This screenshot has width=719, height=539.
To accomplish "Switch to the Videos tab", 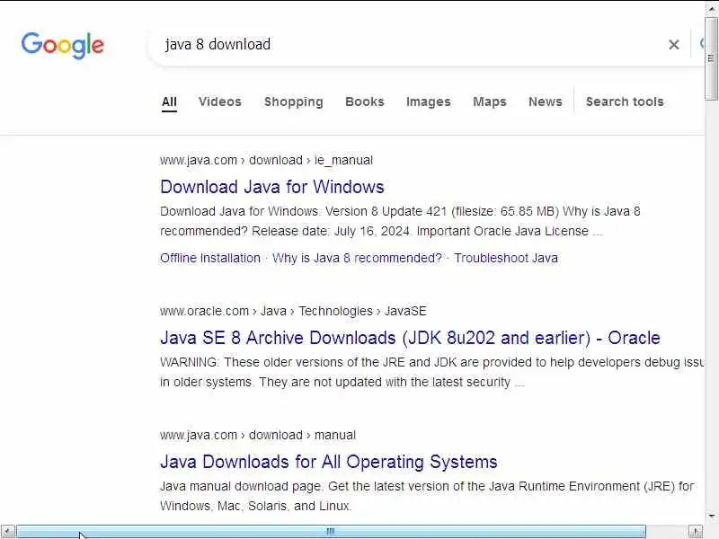I will click(219, 102).
